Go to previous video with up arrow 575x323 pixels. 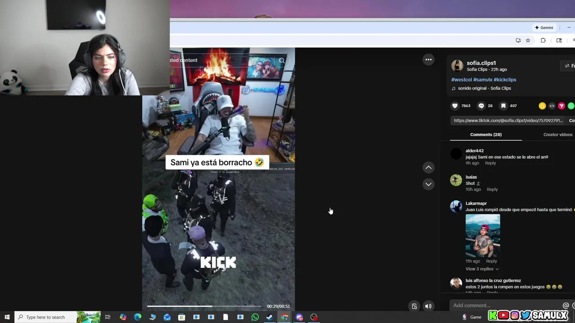[429, 167]
